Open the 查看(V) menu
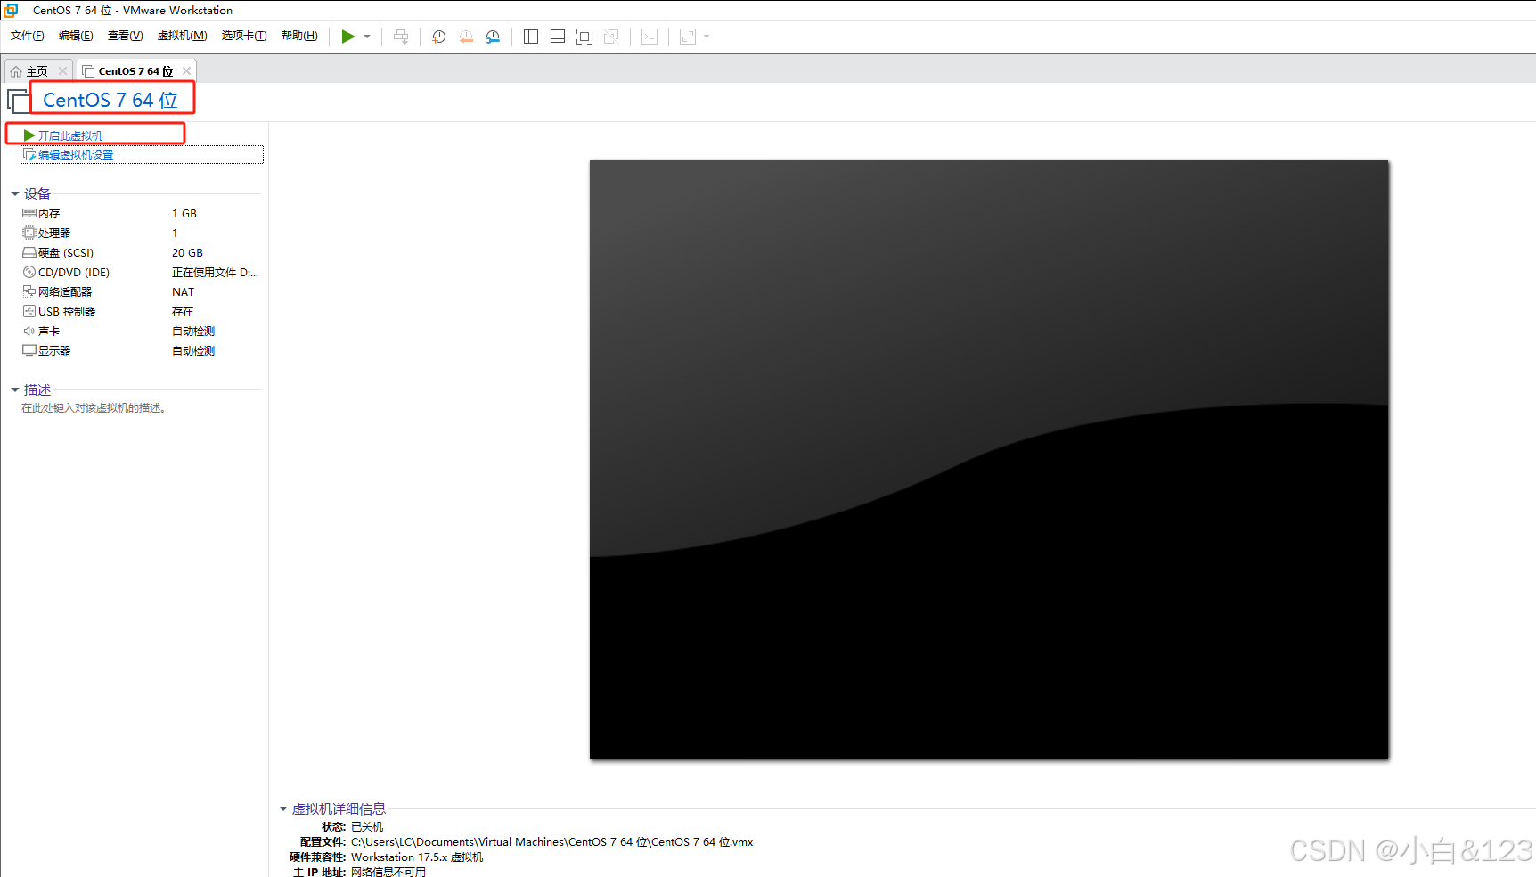 coord(125,36)
